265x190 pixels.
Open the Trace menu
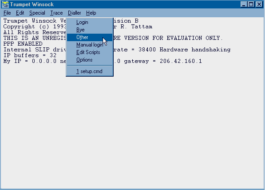coord(56,13)
